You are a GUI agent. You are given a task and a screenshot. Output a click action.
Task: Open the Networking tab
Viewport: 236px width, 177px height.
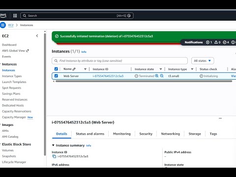(171, 134)
